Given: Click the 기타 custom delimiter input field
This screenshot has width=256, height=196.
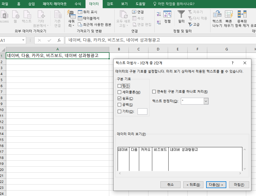Looking at the screenshot, I should (x=142, y=111).
